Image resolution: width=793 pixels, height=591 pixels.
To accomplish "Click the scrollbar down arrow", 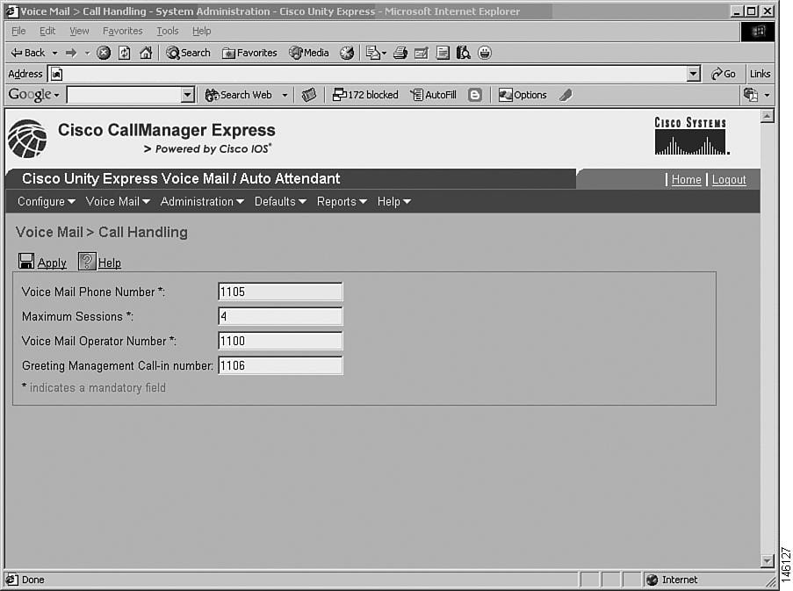I will click(x=768, y=560).
